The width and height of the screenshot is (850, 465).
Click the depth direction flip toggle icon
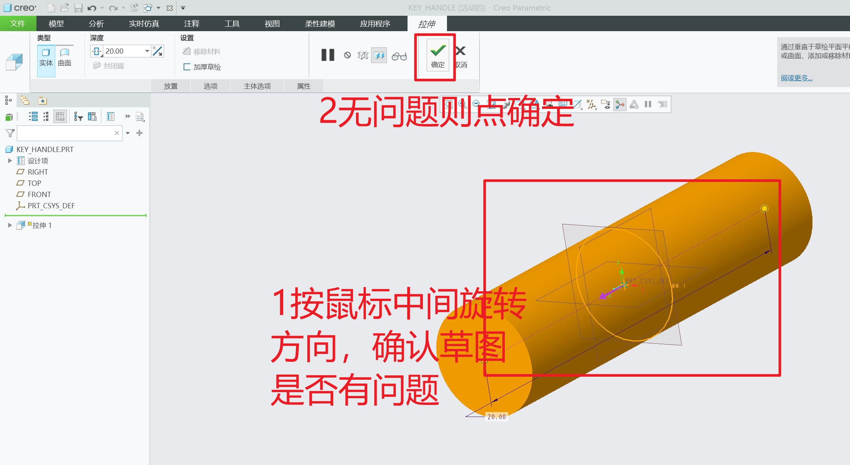(x=158, y=51)
